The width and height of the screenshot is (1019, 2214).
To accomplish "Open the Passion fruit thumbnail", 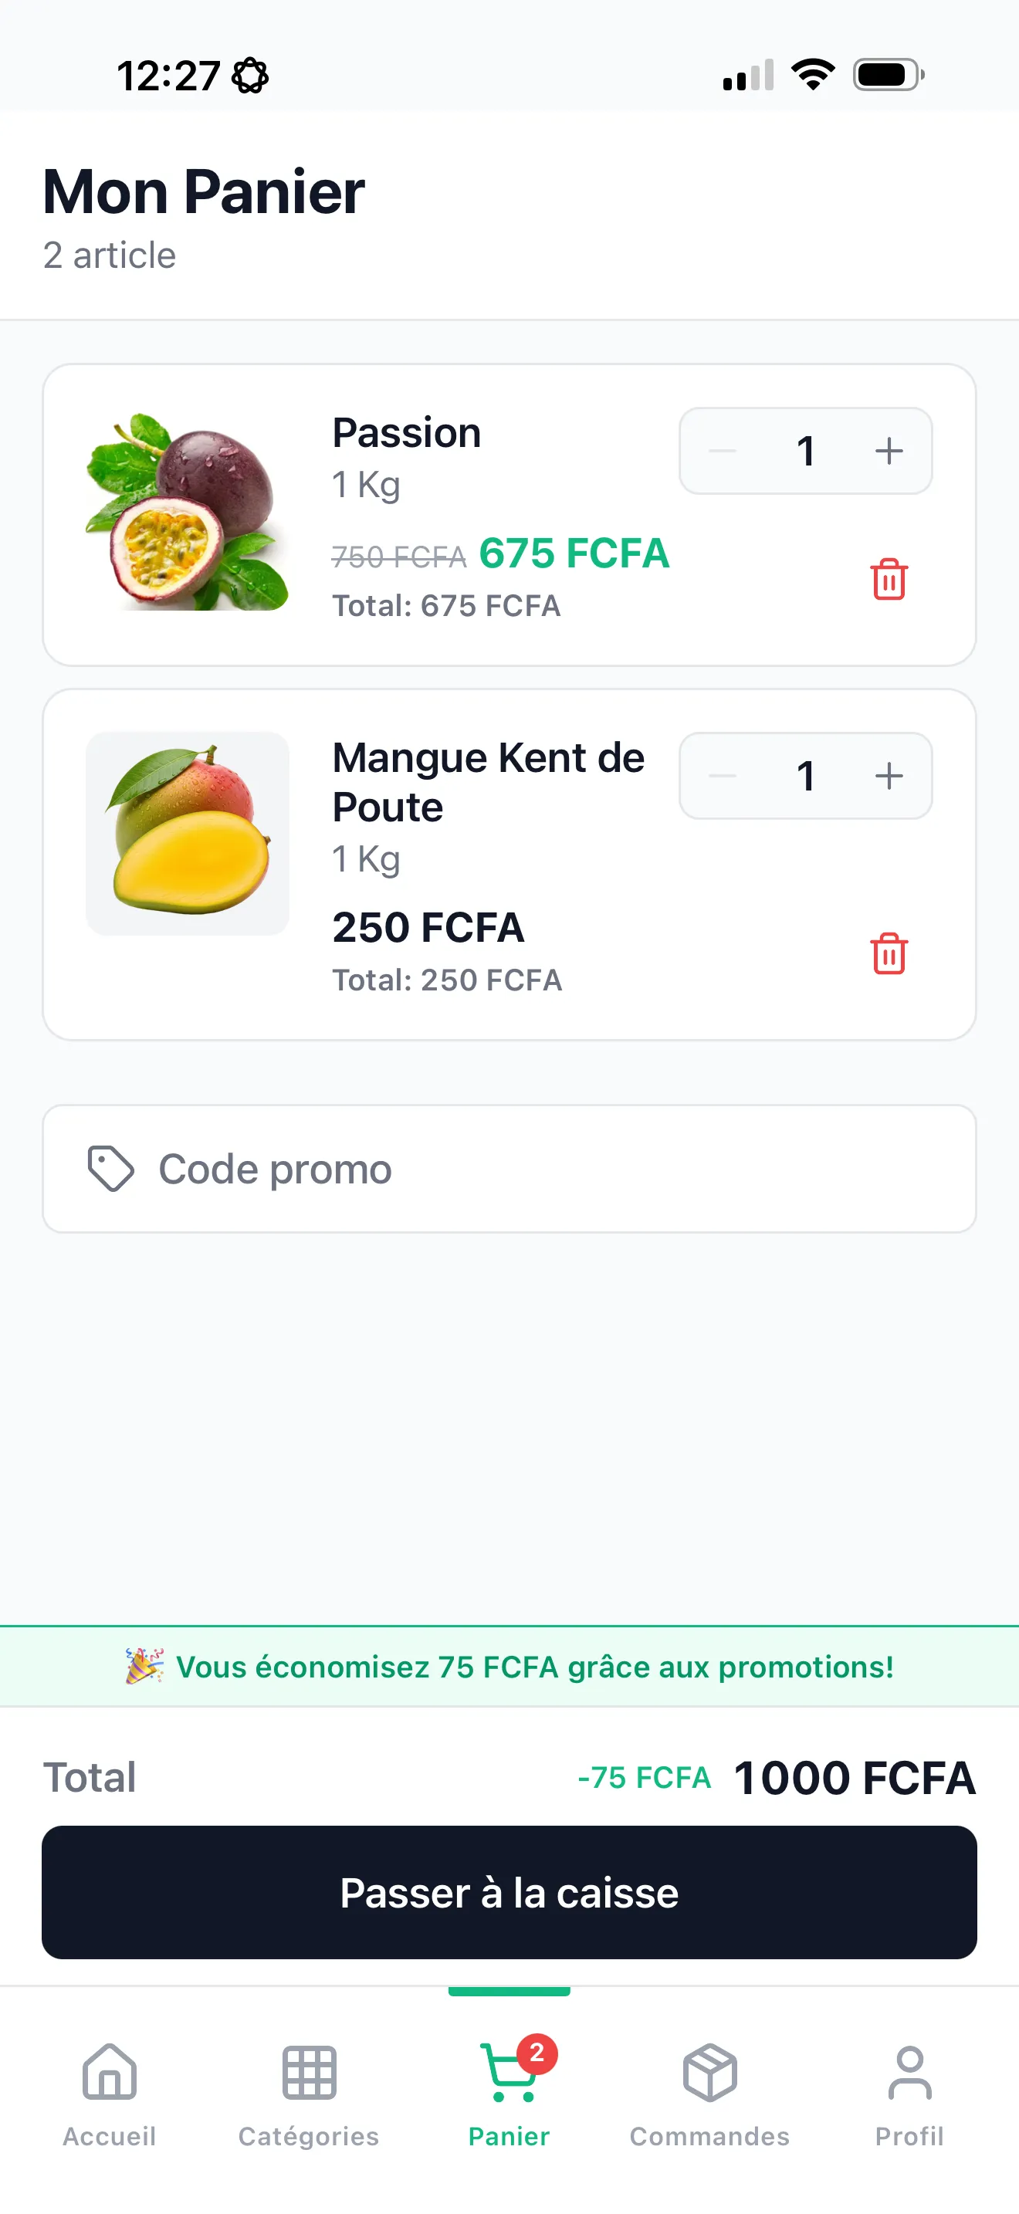I will click(188, 513).
